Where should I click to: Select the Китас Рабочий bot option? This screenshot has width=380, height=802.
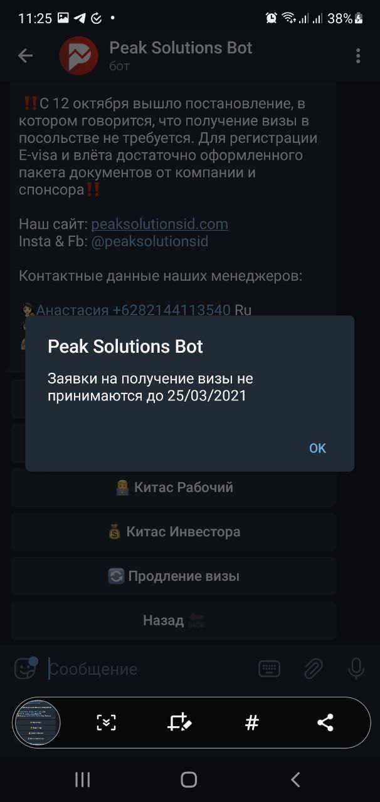(x=174, y=487)
